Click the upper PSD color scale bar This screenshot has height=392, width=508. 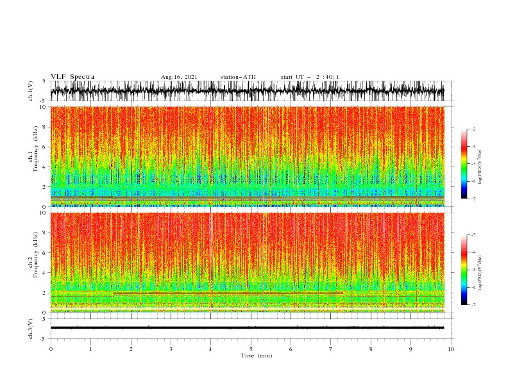464,163
